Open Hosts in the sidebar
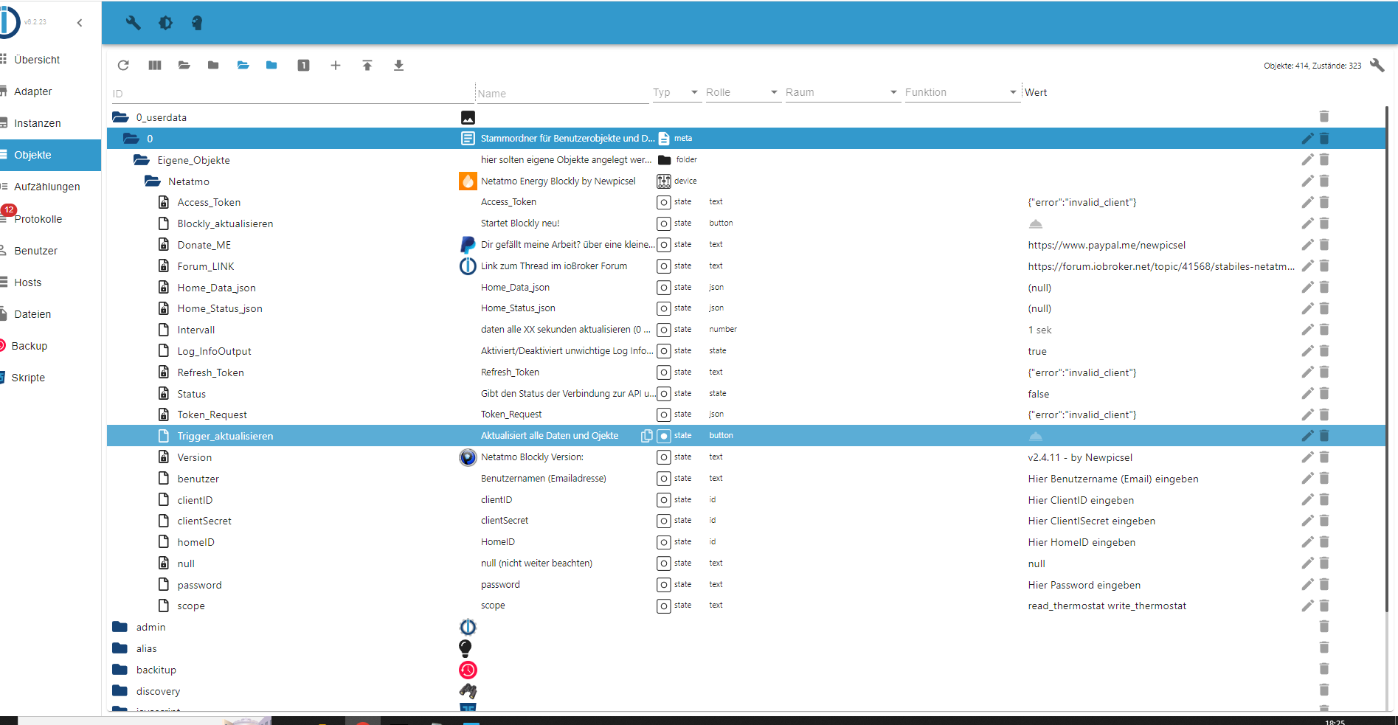 click(50, 282)
